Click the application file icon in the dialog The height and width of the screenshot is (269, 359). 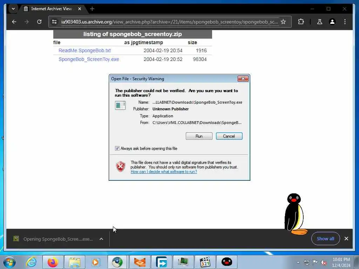tap(120, 105)
